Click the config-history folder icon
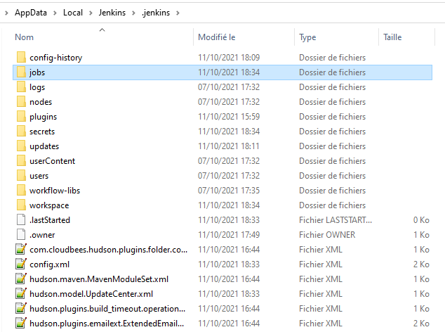 (x=20, y=57)
